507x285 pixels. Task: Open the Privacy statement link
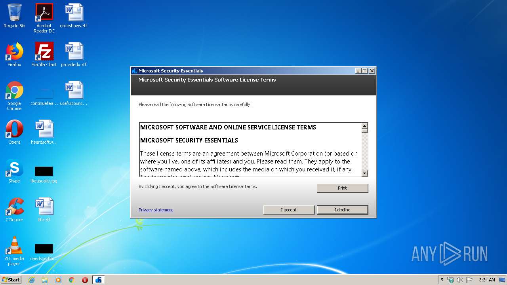156,210
